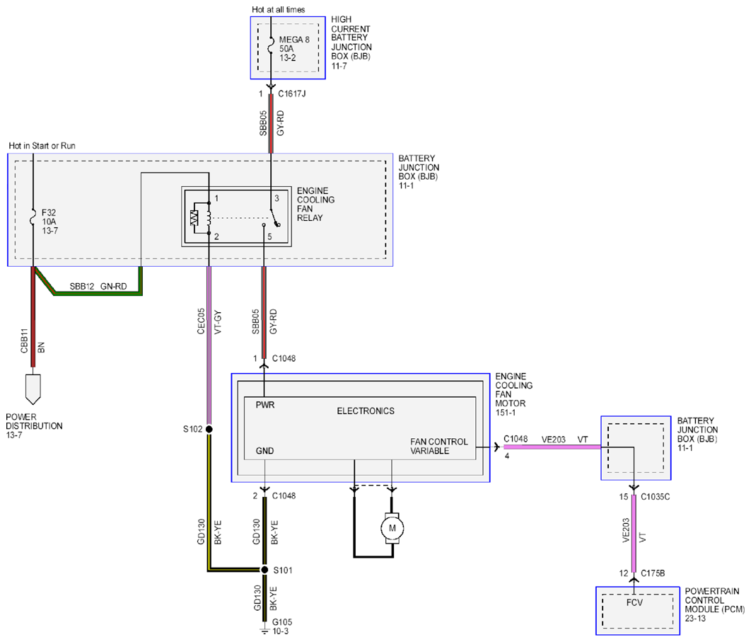Click the "Hot at all times" label
The image size is (751, 642).
coord(279,10)
